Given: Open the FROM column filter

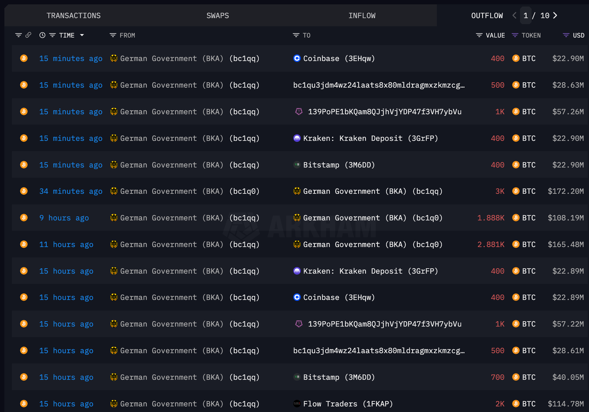Looking at the screenshot, I should (113, 35).
